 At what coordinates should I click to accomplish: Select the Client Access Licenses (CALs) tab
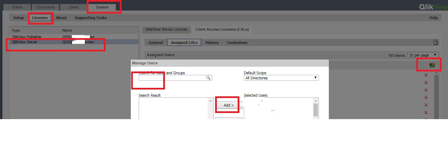[x=222, y=29]
